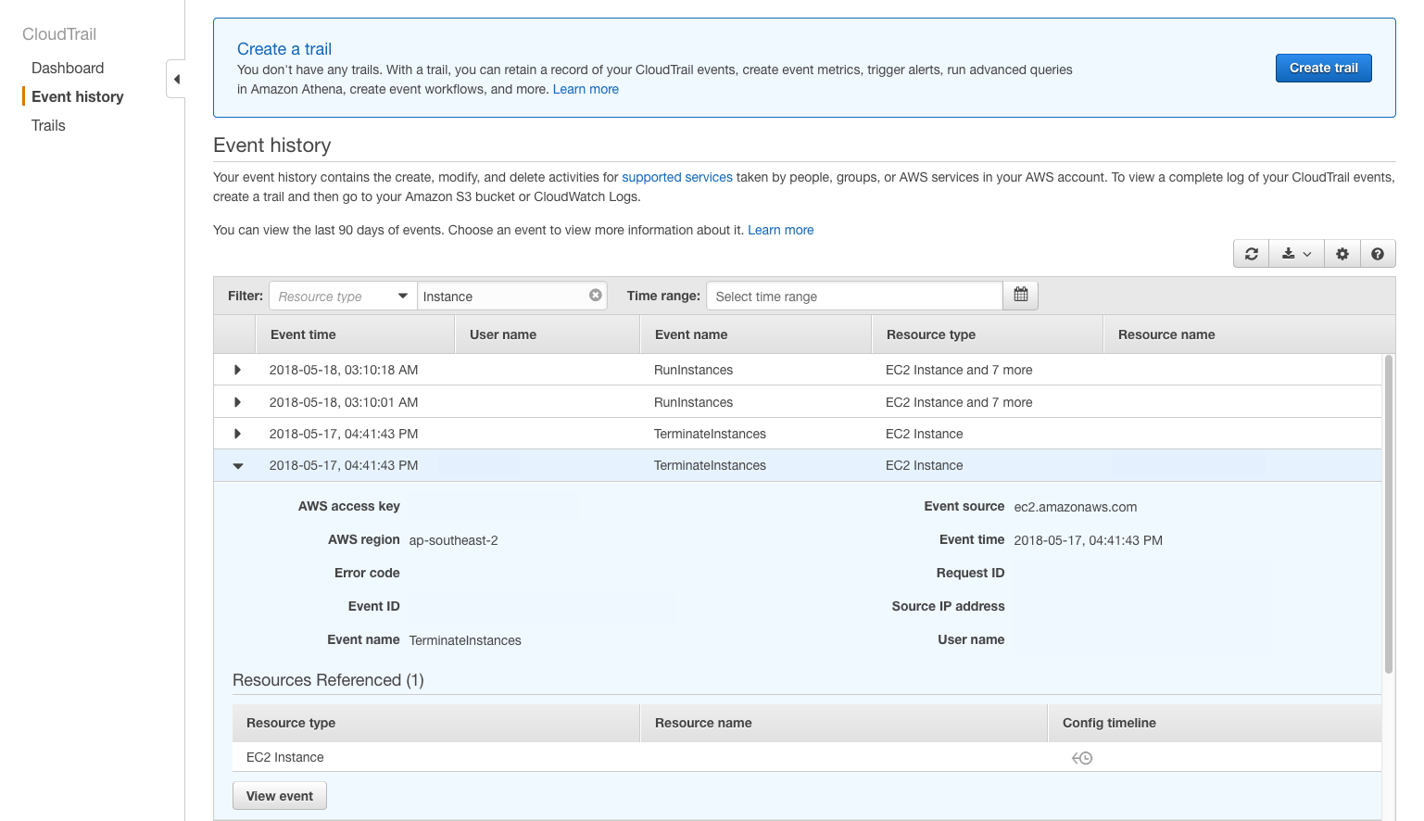Open the Trails page
The height and width of the screenshot is (821, 1424).
[x=48, y=125]
